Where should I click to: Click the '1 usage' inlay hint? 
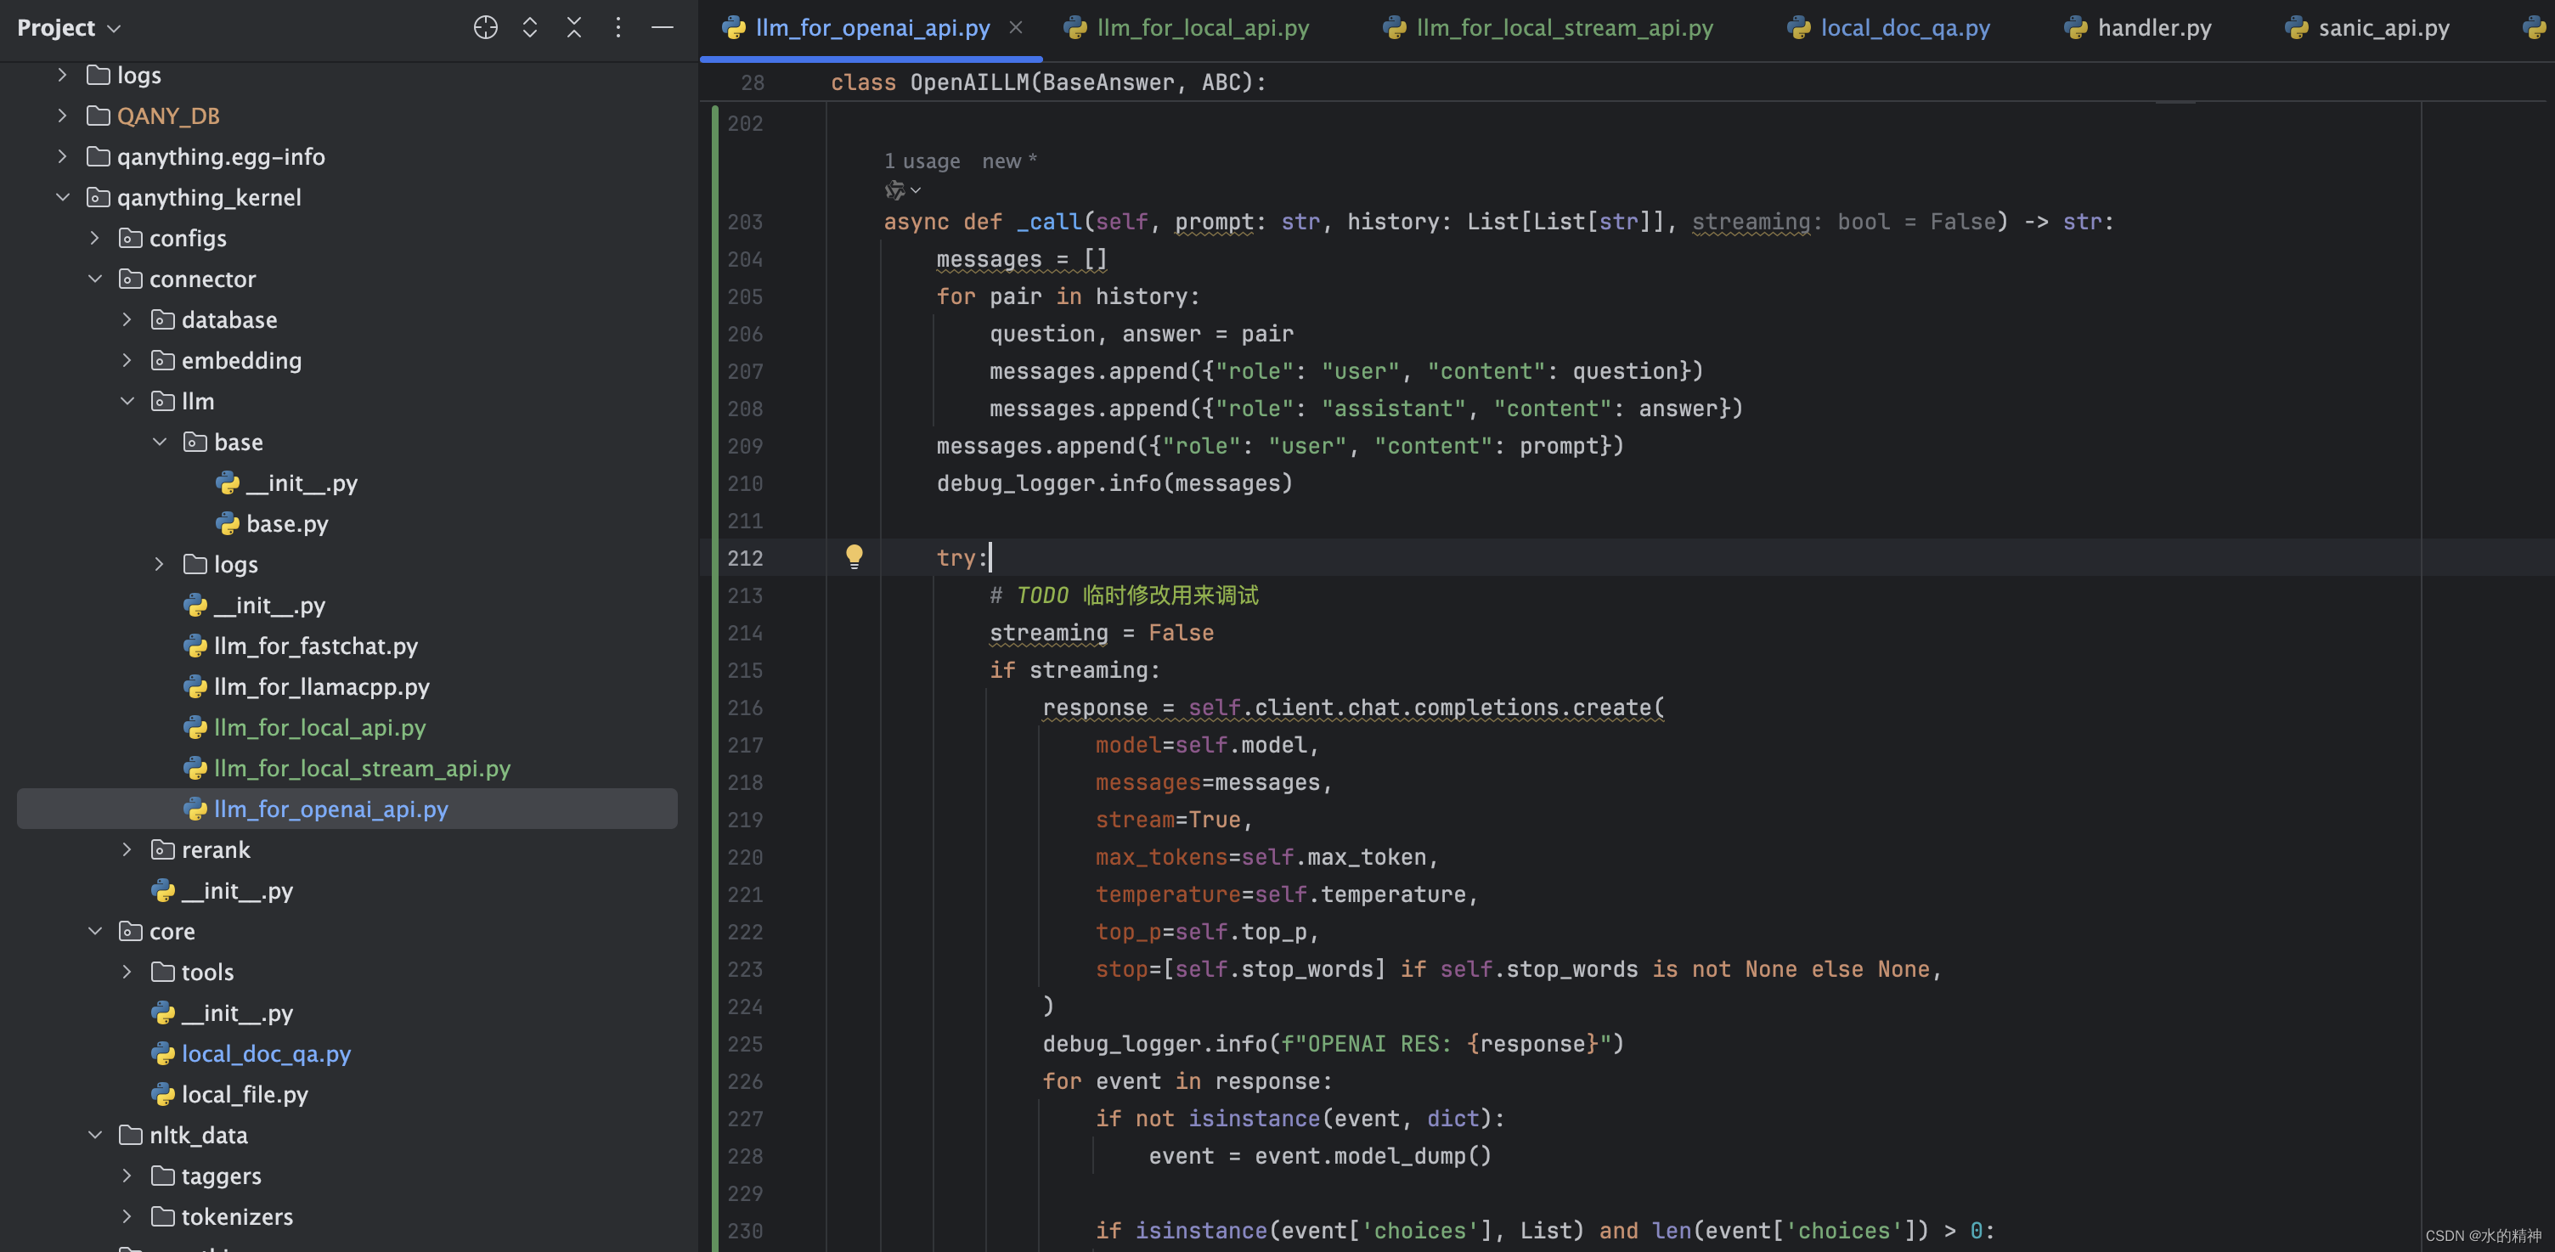coord(922,161)
